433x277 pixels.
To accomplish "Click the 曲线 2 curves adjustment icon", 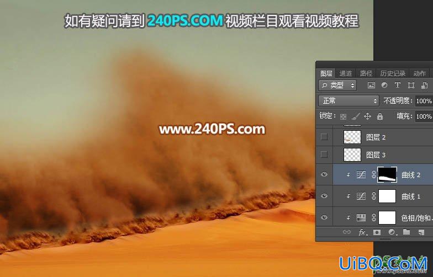I will [x=361, y=174].
